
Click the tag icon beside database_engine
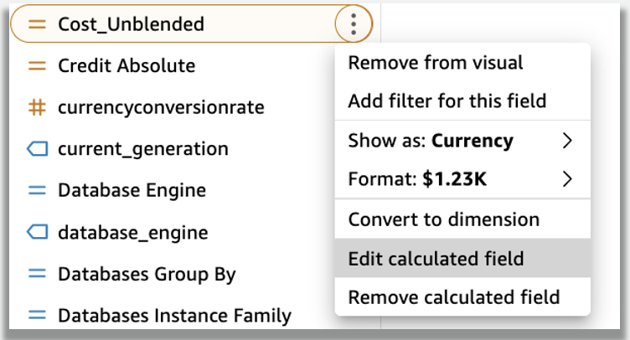click(x=37, y=232)
